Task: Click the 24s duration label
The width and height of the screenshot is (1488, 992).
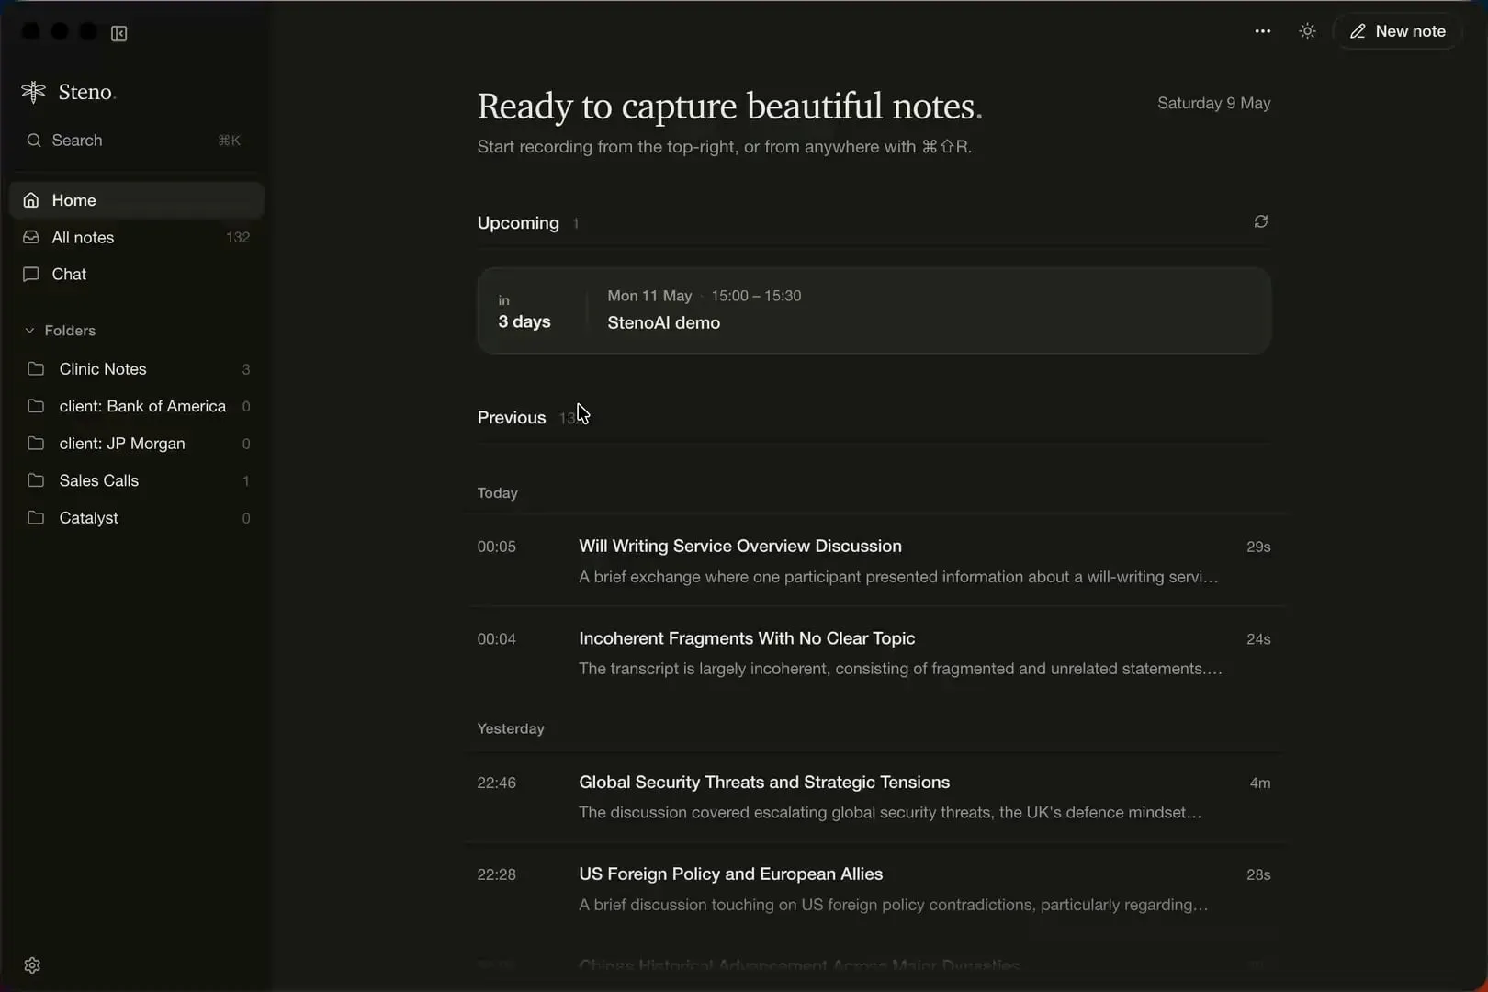Action: click(1258, 639)
